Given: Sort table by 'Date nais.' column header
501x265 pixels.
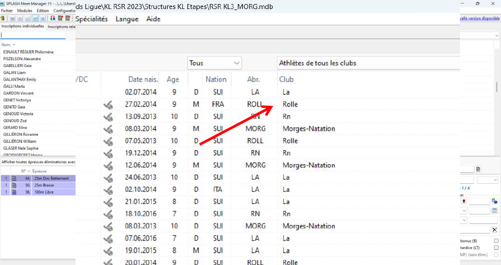Looking at the screenshot, I should pyautogui.click(x=143, y=79).
